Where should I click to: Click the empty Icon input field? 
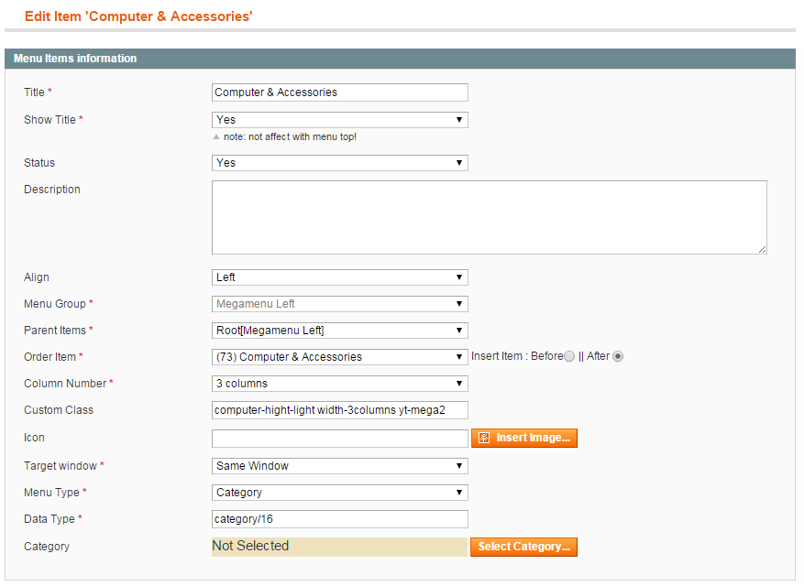(339, 439)
